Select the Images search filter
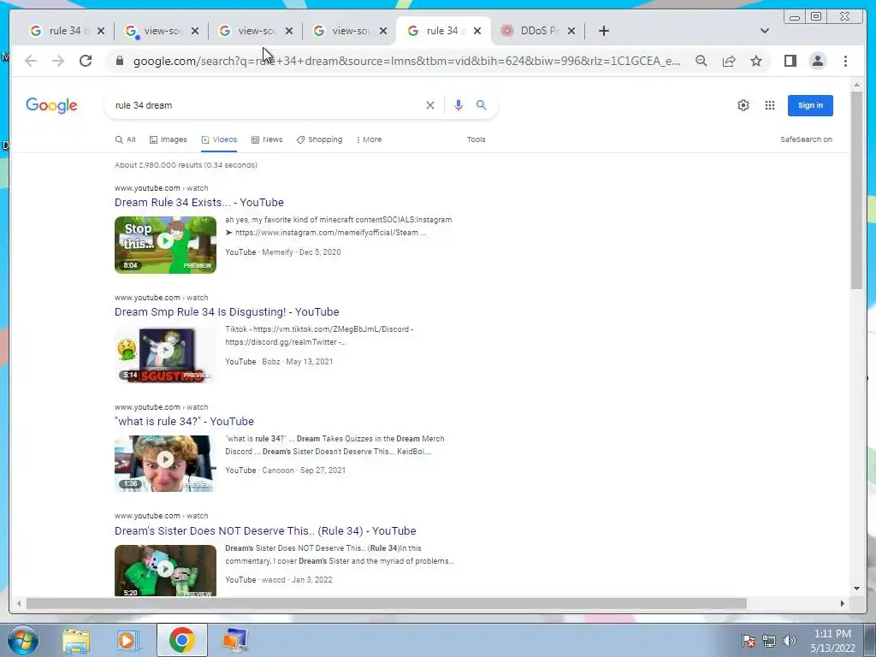The width and height of the screenshot is (876, 657). pos(169,139)
